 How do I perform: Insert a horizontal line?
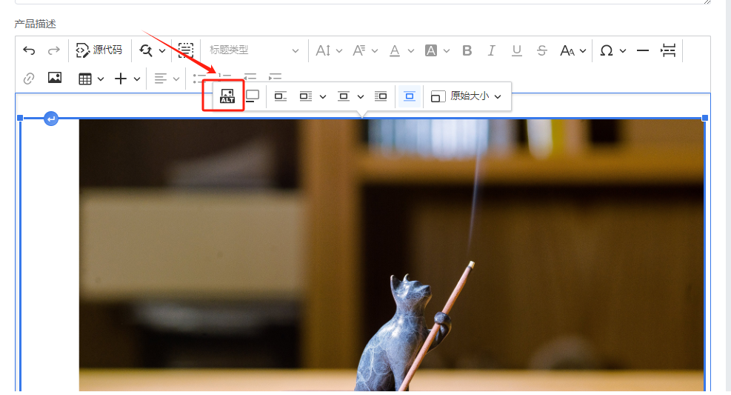click(x=643, y=50)
